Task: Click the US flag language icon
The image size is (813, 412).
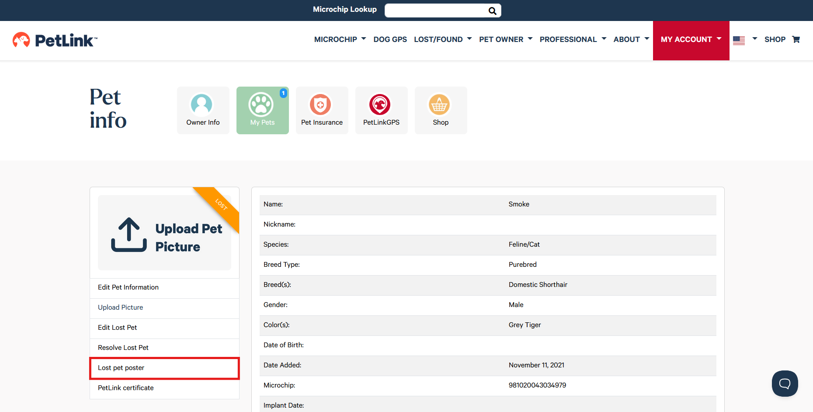Action: pos(739,40)
